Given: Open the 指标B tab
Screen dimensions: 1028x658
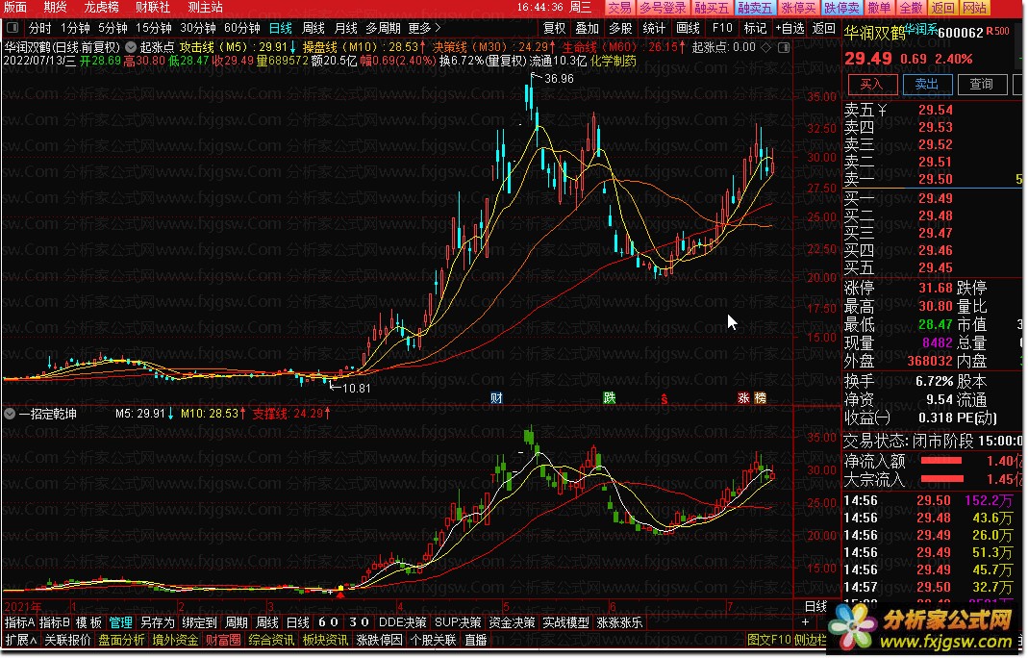Looking at the screenshot, I should 55,622.
